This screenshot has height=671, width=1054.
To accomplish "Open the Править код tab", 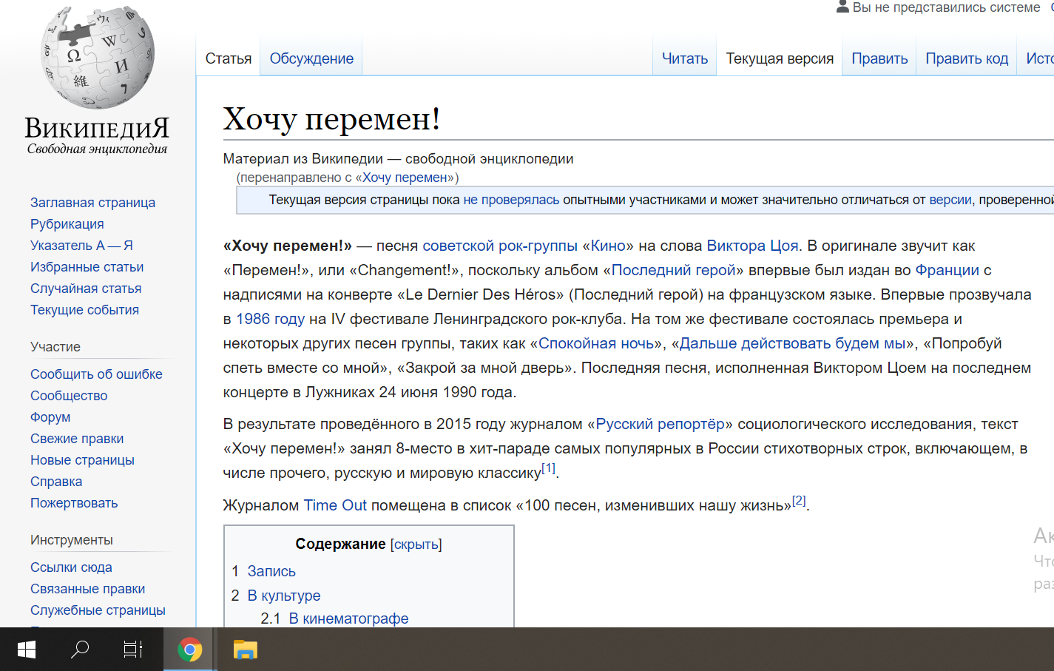I will (967, 58).
